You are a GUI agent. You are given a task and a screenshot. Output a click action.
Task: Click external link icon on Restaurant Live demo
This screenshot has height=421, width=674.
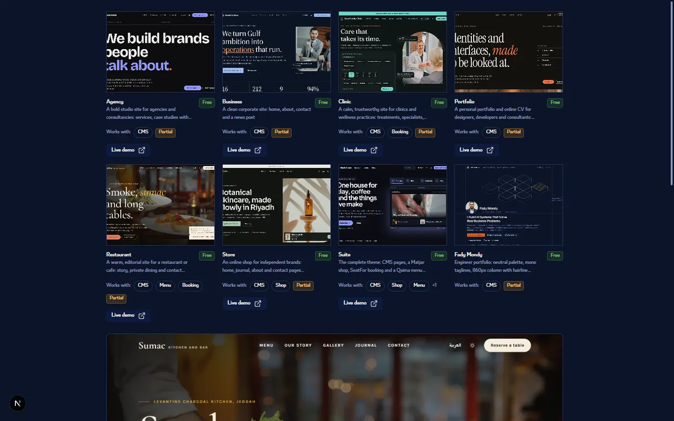(x=142, y=316)
